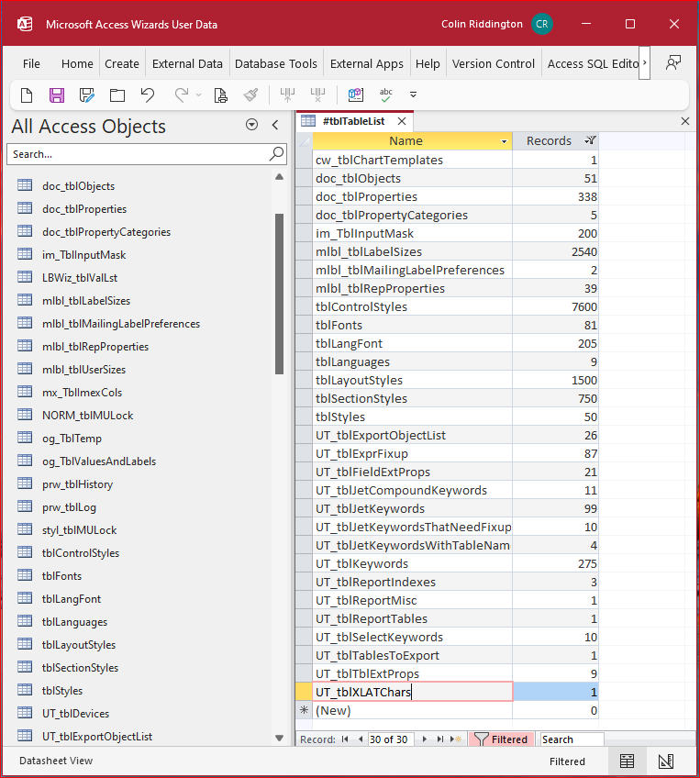Select the row selector for UT_tblXLATChars
This screenshot has width=700, height=778.
coord(304,692)
